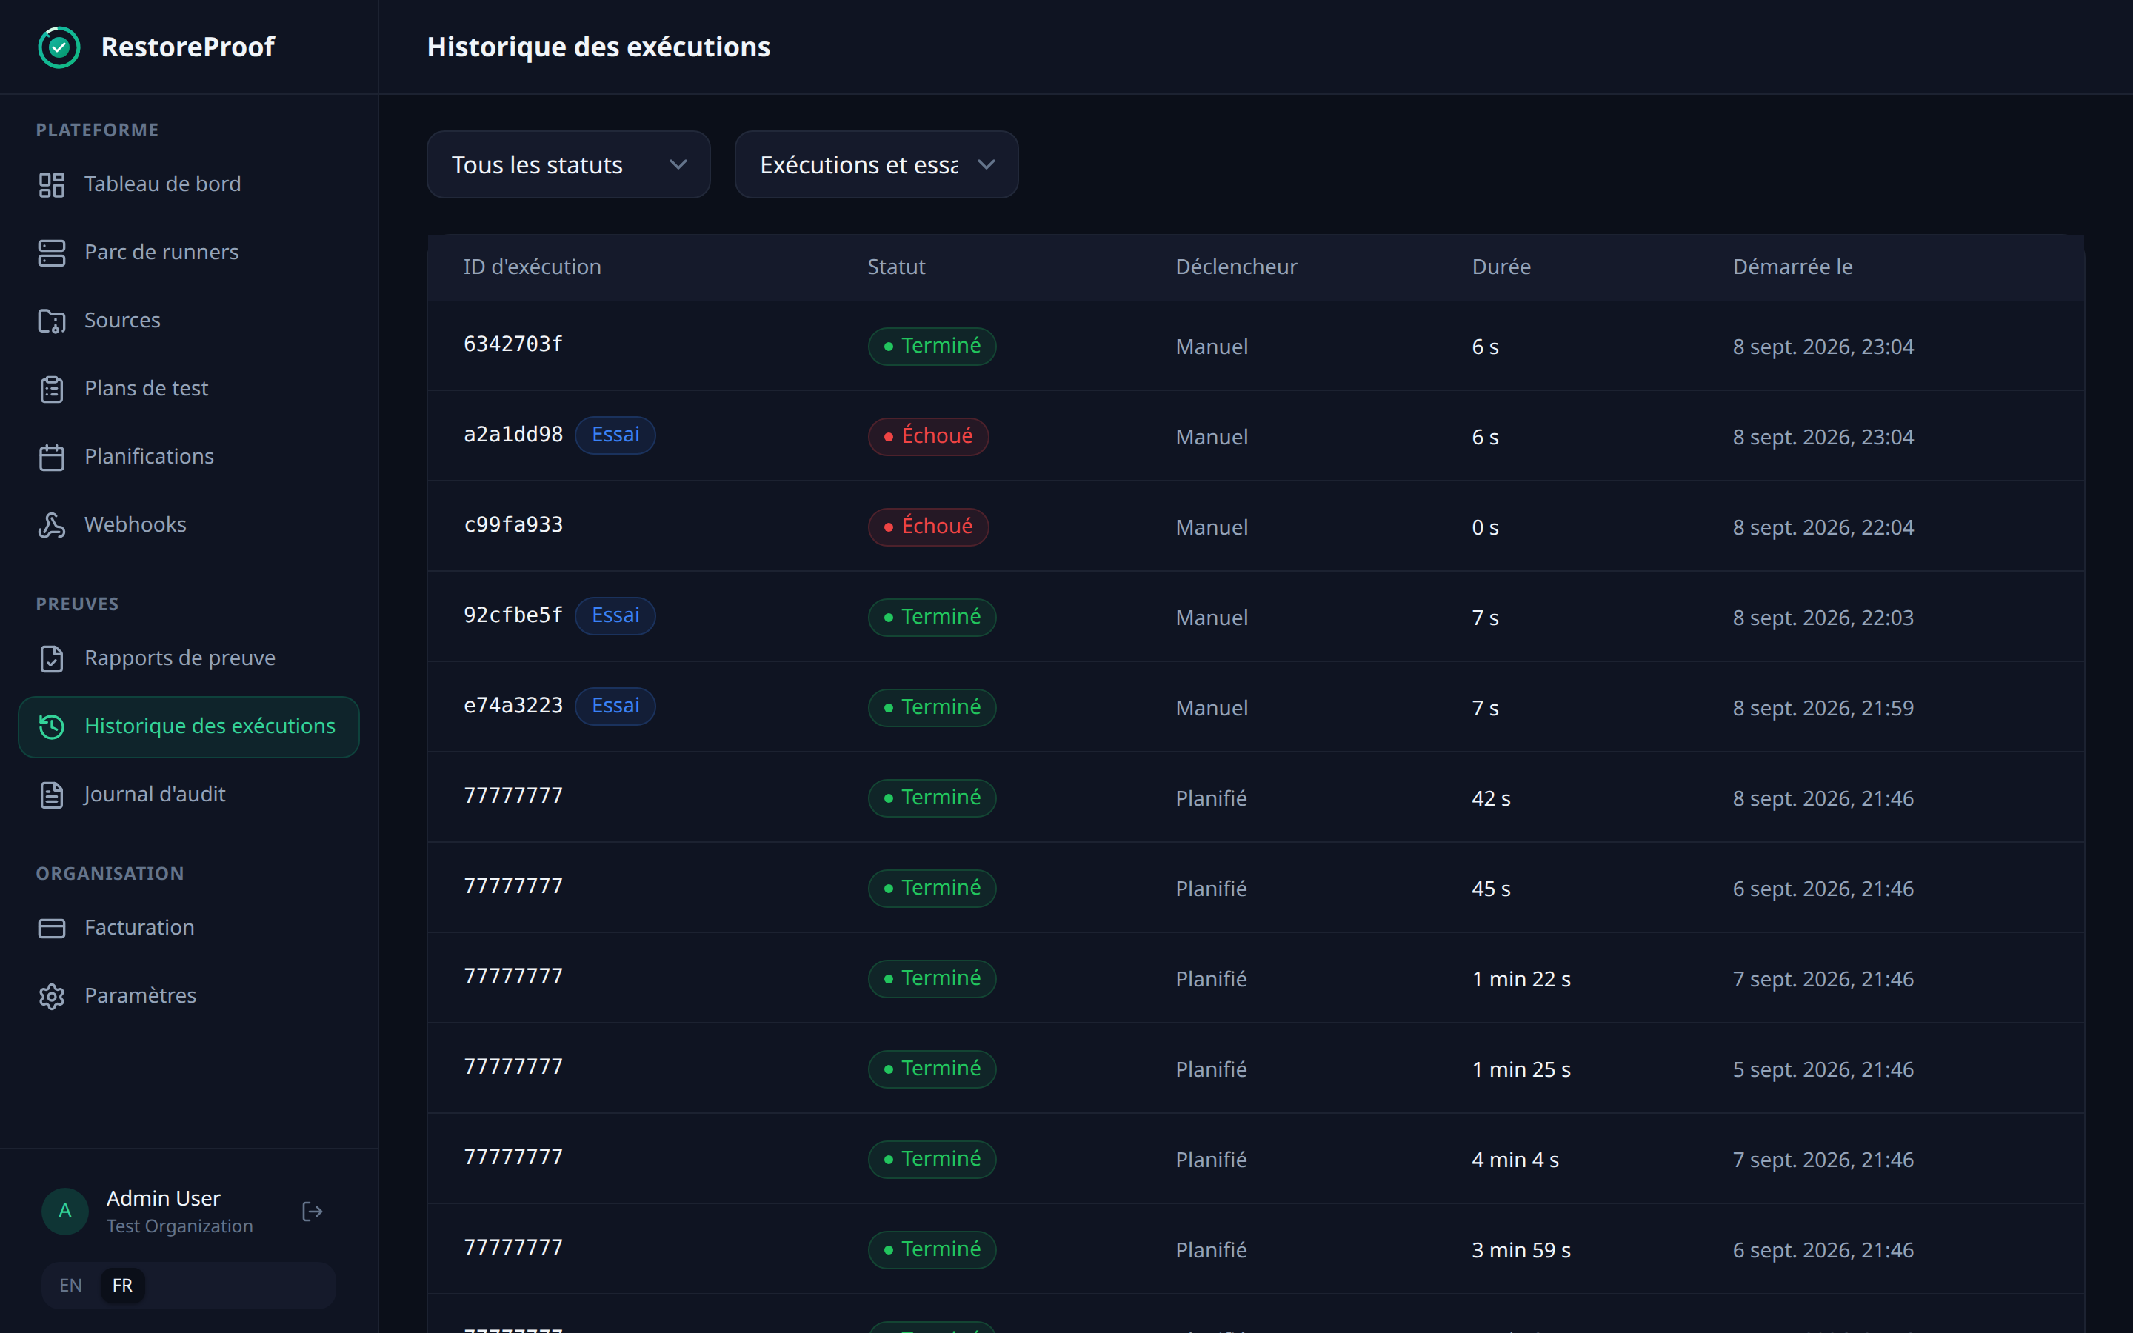Image resolution: width=2133 pixels, height=1333 pixels.
Task: Click the RestoreProof logo icon
Action: coord(59,47)
